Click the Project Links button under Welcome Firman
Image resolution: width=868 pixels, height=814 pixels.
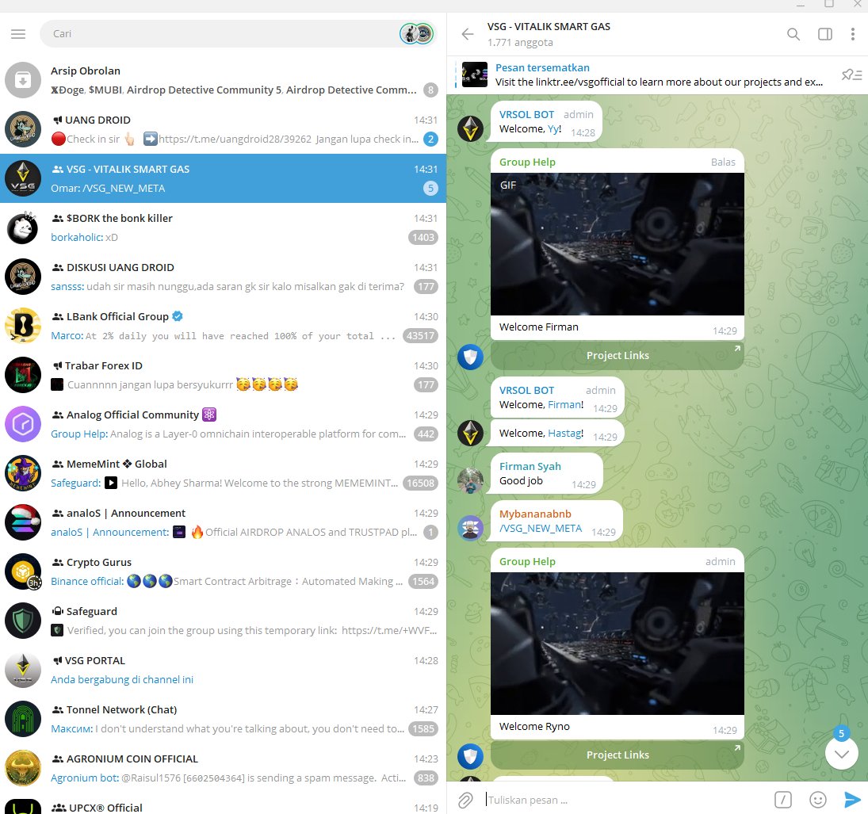click(618, 355)
